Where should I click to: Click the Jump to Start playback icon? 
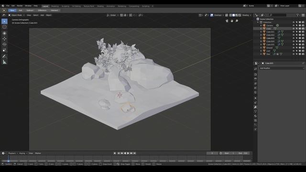[x=119, y=153]
